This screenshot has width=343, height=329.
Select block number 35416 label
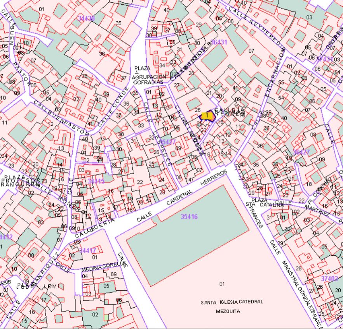pos(189,216)
